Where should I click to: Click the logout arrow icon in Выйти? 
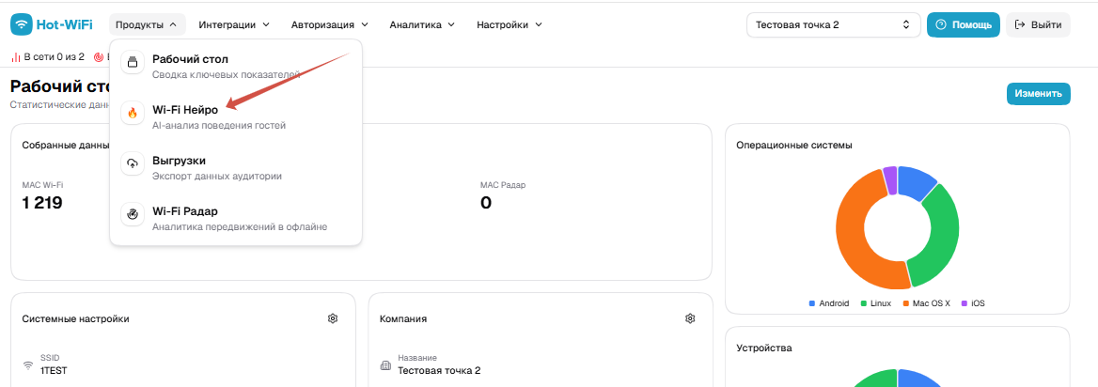1020,24
